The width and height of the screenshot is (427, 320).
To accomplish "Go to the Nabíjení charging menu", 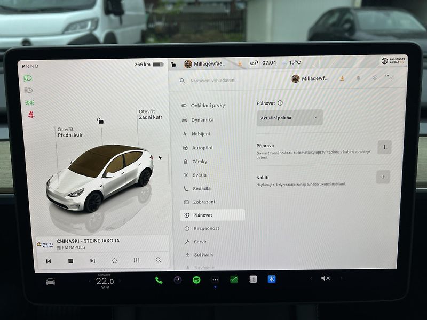I will click(x=197, y=134).
